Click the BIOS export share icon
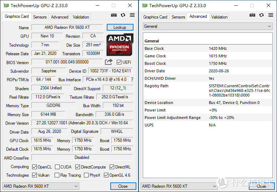Viewport: 277px width, 192px height. [x=109, y=62]
